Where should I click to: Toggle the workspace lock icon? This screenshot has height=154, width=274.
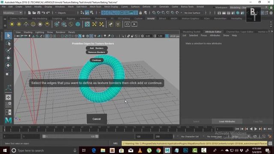(271, 7)
